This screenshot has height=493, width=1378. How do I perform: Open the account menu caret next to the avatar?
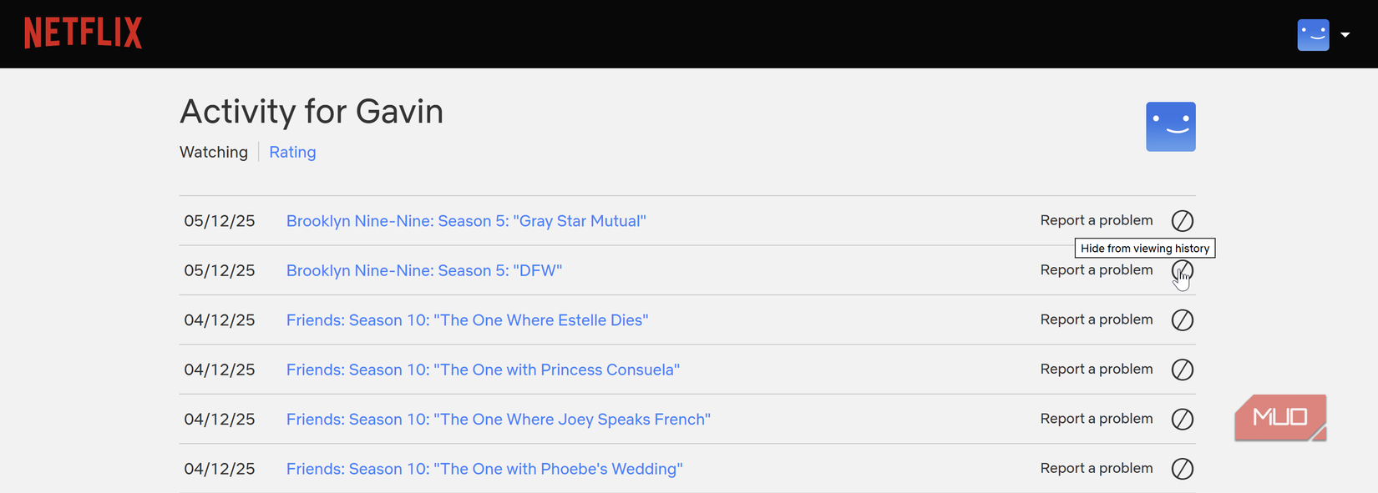click(x=1345, y=34)
